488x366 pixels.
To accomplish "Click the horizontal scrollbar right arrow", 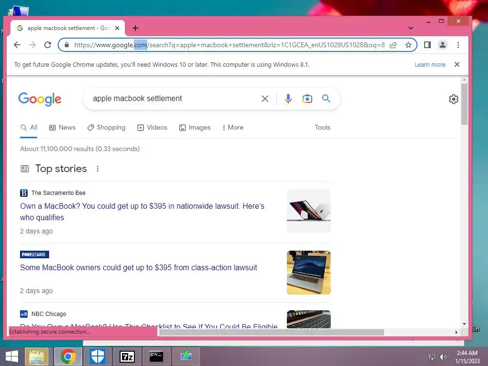I will click(x=456, y=332).
